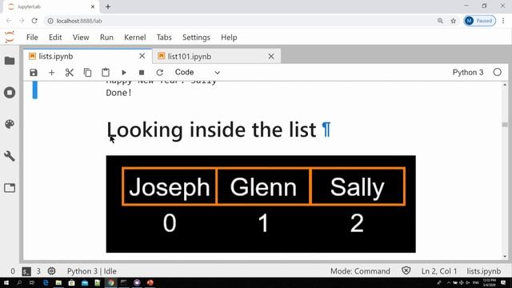The height and width of the screenshot is (288, 512).
Task: Click the list diagram image
Action: click(261, 204)
